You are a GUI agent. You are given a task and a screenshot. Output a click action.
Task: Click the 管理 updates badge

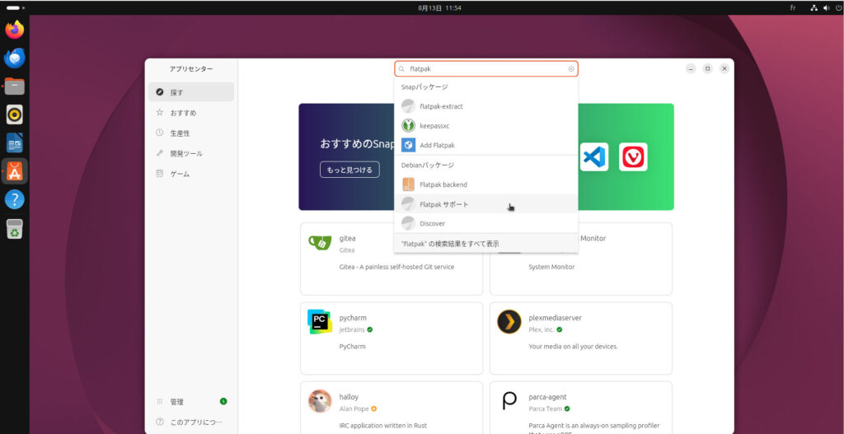pos(223,401)
